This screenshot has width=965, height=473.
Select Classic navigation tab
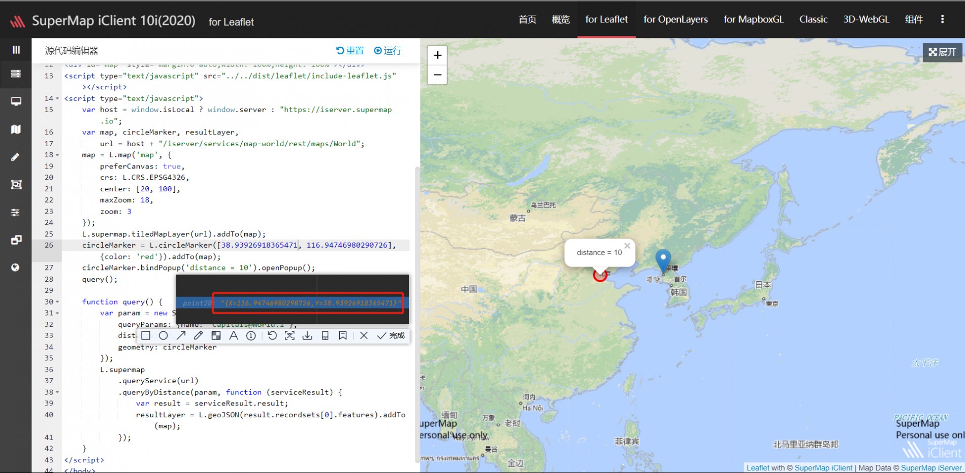(x=813, y=19)
